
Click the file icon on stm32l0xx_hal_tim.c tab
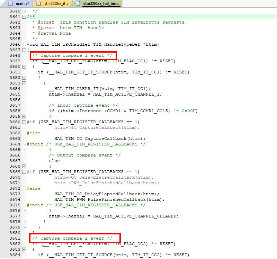[x=79, y=4]
